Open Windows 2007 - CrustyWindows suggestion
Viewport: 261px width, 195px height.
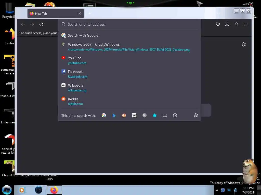tap(129, 47)
